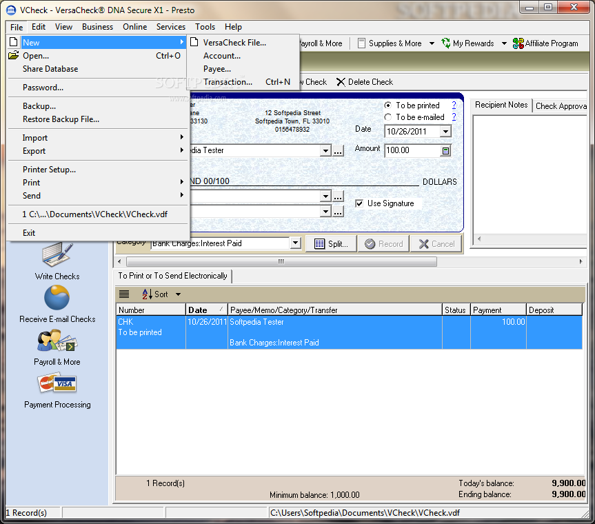Screen dimensions: 595x524
Task: Click the Split... button
Action: tap(331, 244)
